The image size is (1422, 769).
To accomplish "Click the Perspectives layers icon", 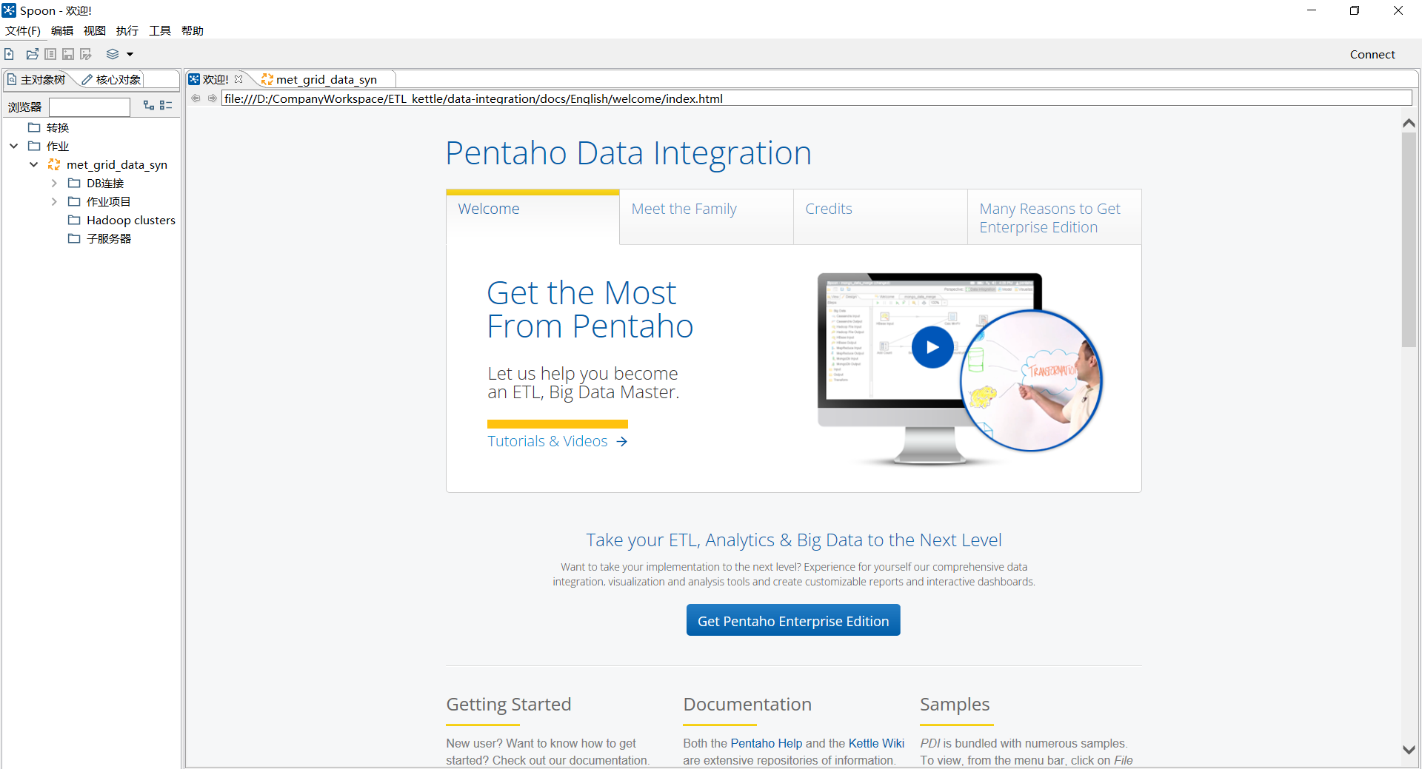I will pyautogui.click(x=113, y=54).
